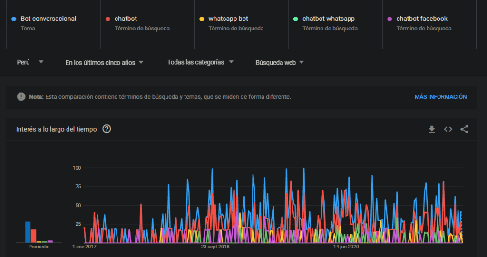487x257 pixels.
Task: Click the yellow dot next to whatsapp bot
Action: (x=202, y=19)
